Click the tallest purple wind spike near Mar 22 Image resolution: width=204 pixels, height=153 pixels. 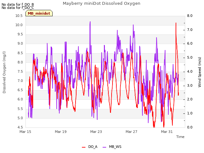(x=90, y=22)
